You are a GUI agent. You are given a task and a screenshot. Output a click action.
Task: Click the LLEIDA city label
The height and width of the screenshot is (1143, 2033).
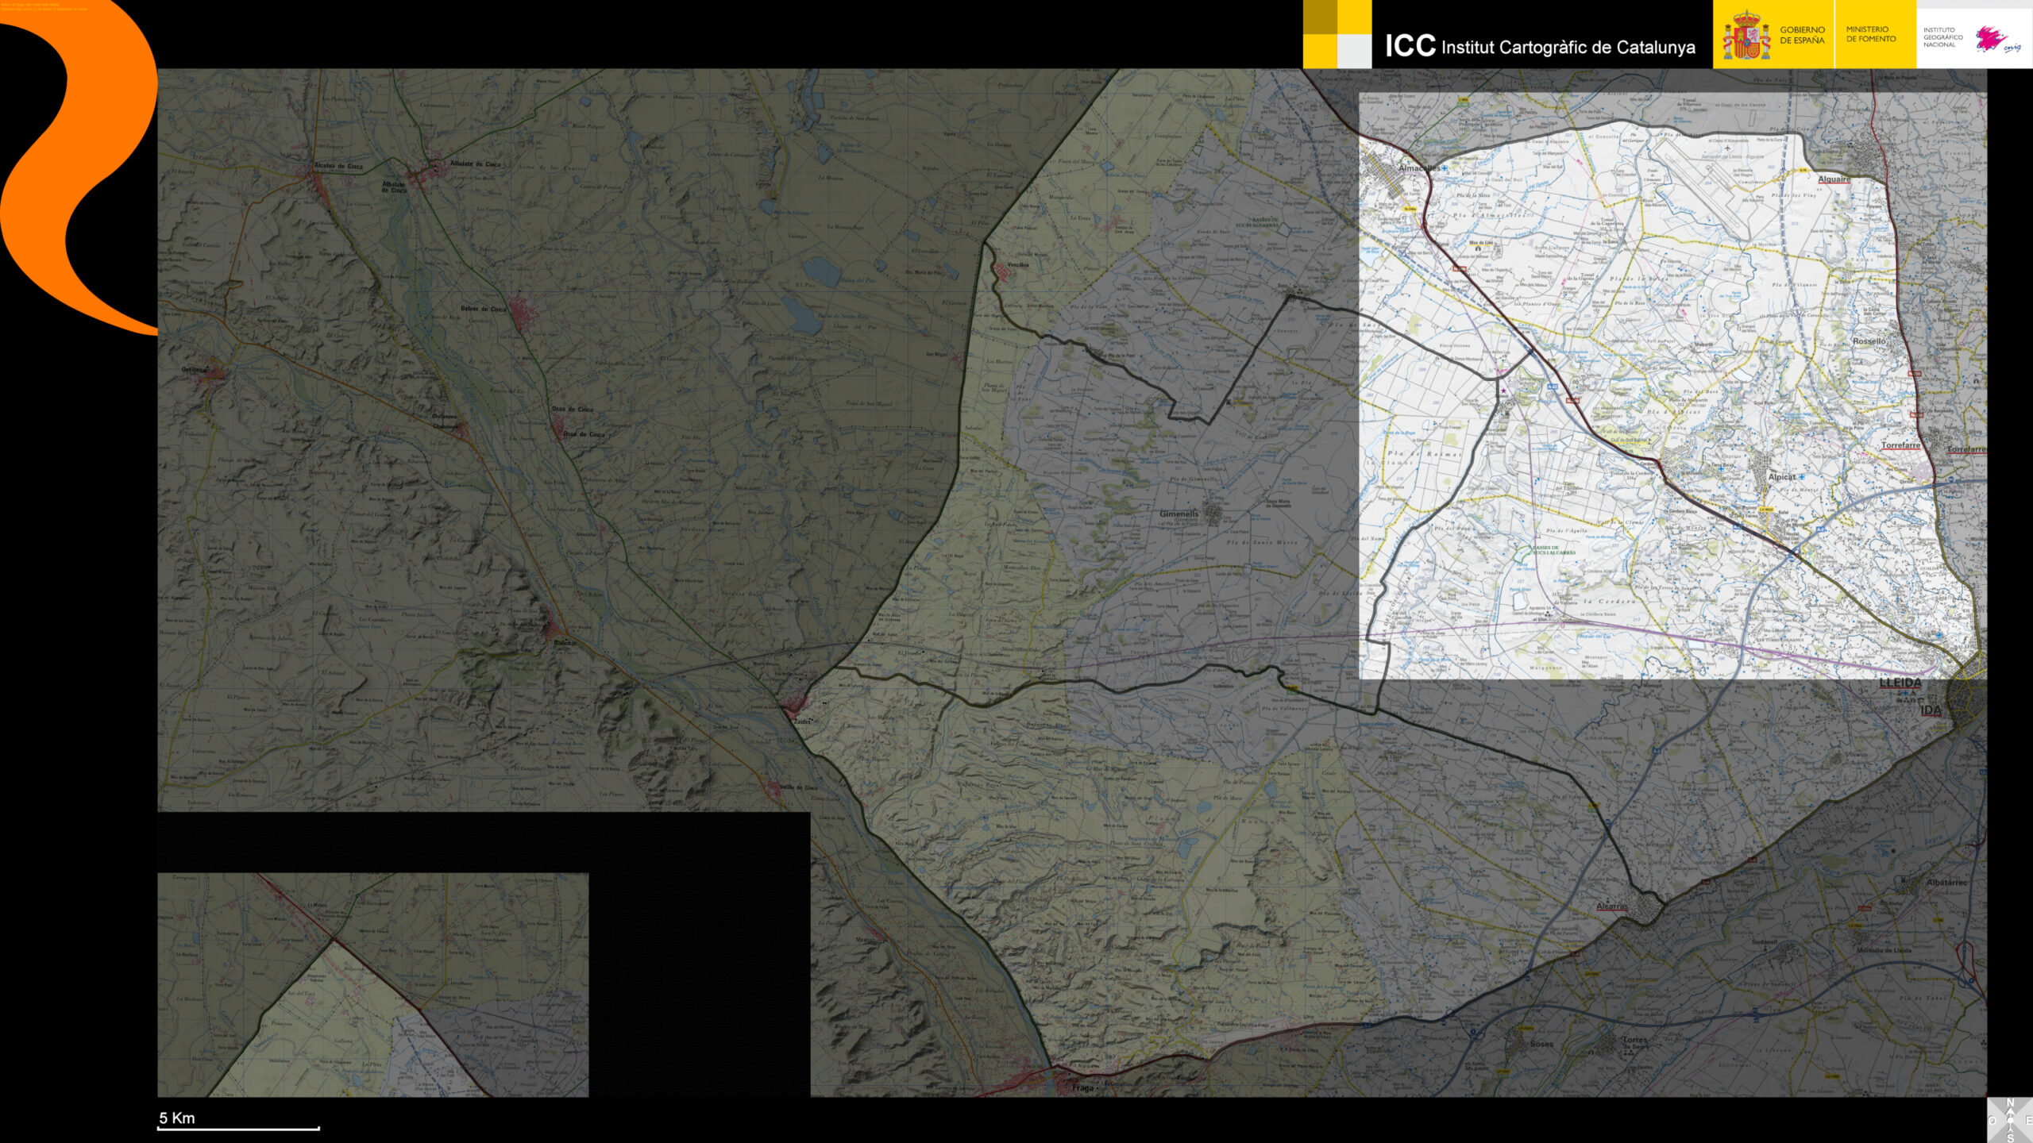point(1900,683)
